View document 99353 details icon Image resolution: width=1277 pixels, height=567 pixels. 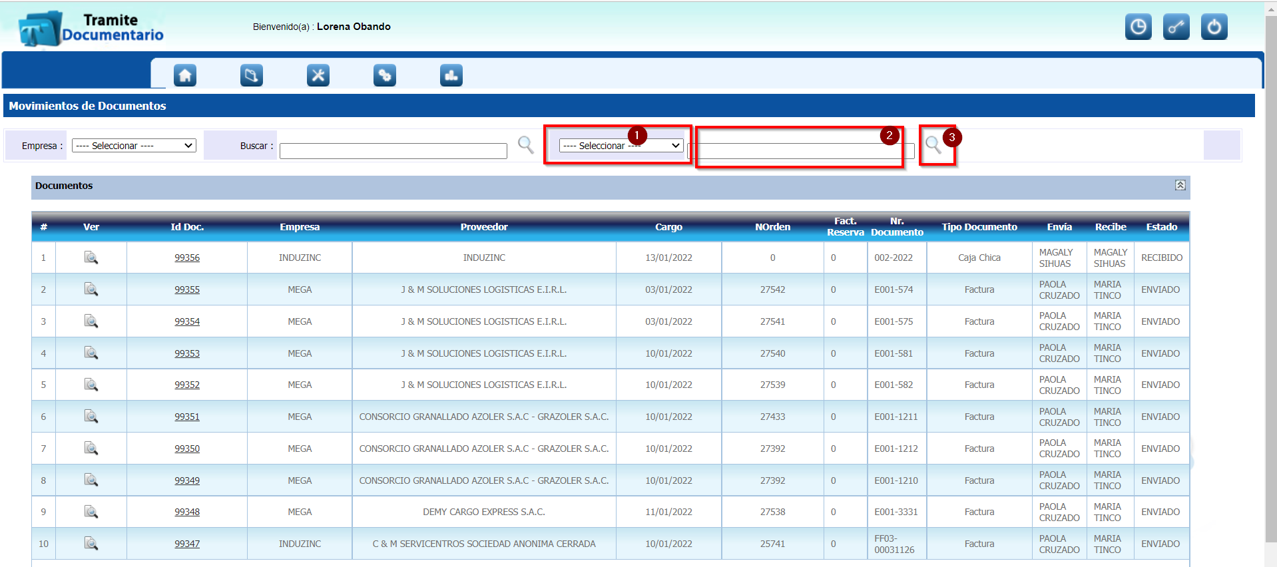coord(91,353)
